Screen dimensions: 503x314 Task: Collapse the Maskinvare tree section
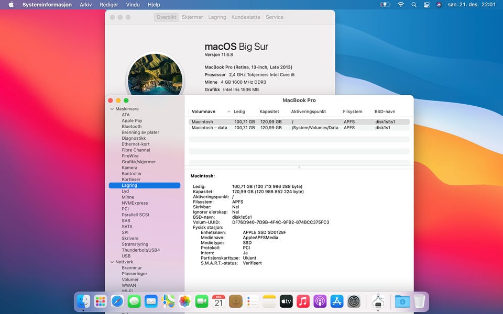tap(112, 109)
